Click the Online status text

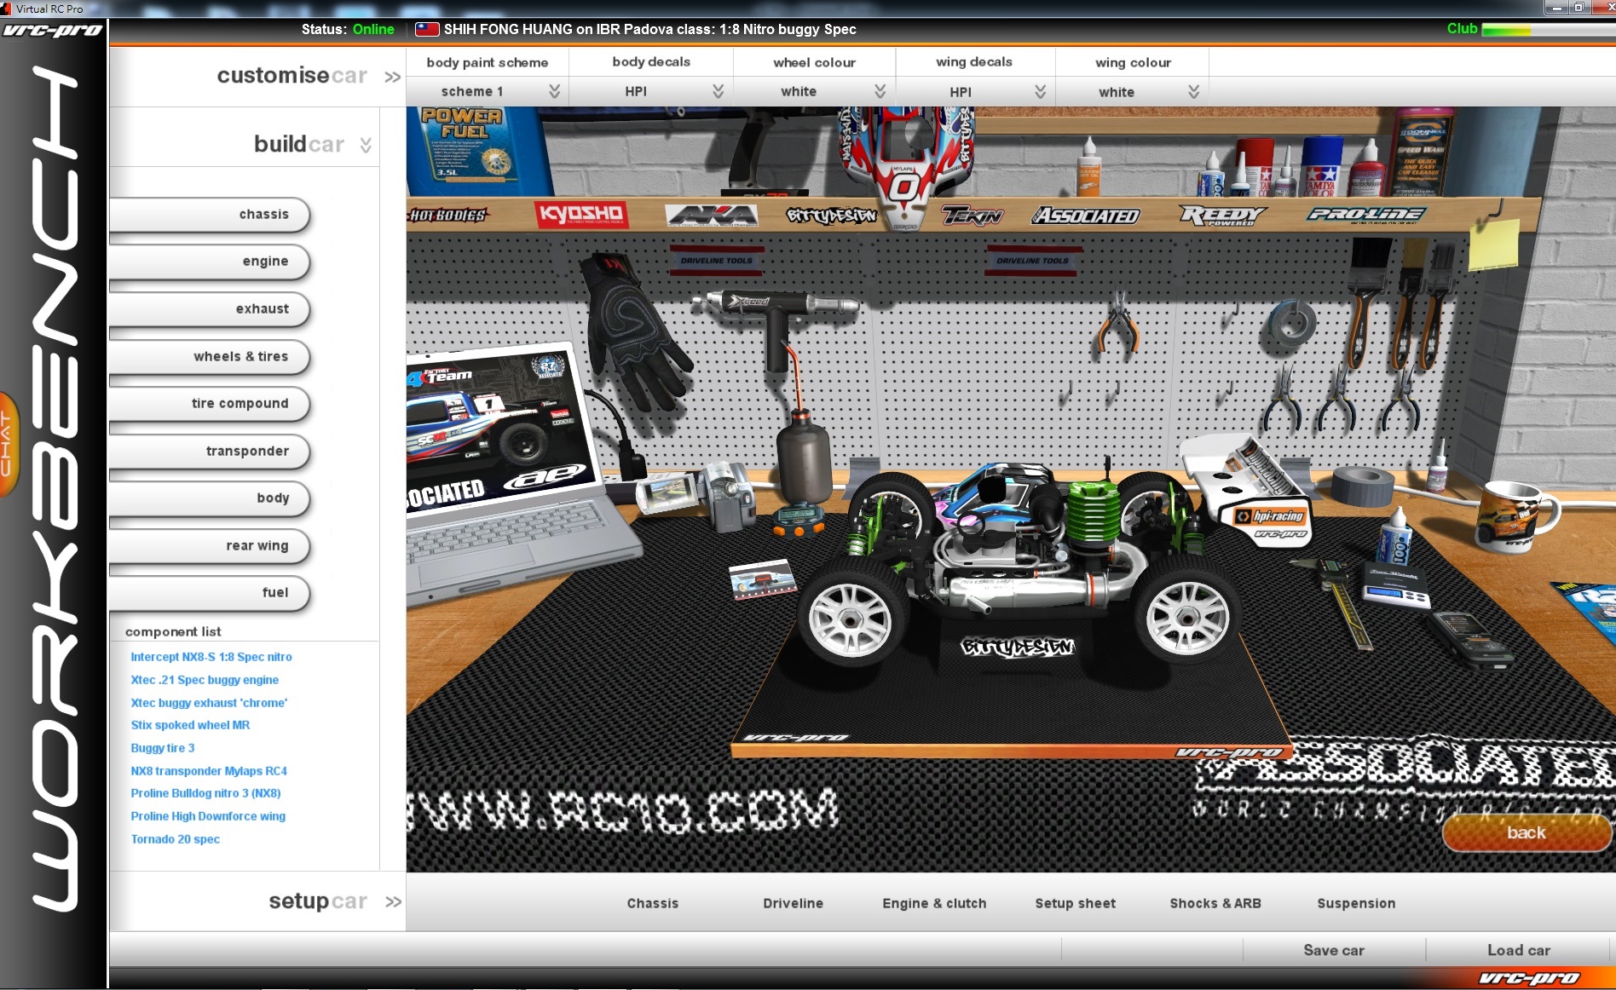coord(373,29)
